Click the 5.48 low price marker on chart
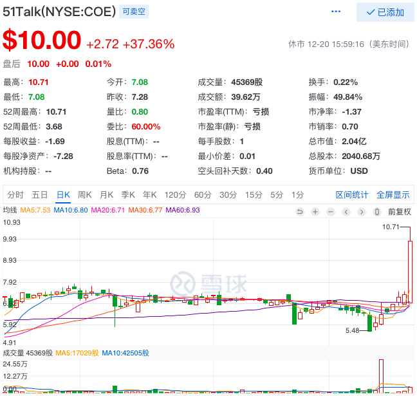417x396 pixels. pos(353,330)
